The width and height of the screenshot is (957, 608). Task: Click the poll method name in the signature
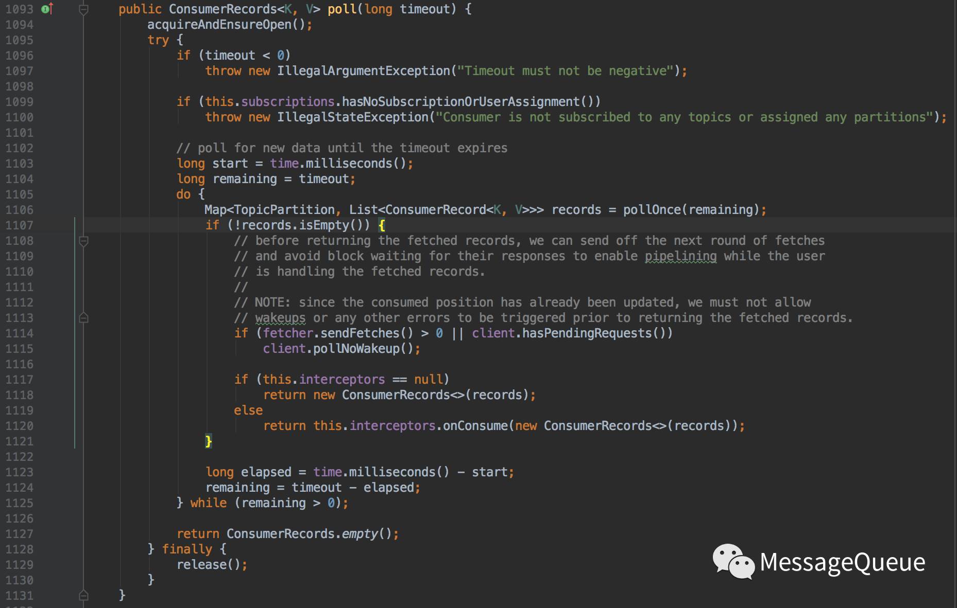coord(342,9)
